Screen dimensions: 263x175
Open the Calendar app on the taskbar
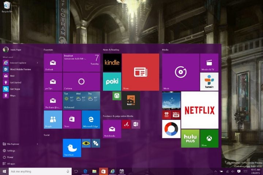(x=122, y=171)
